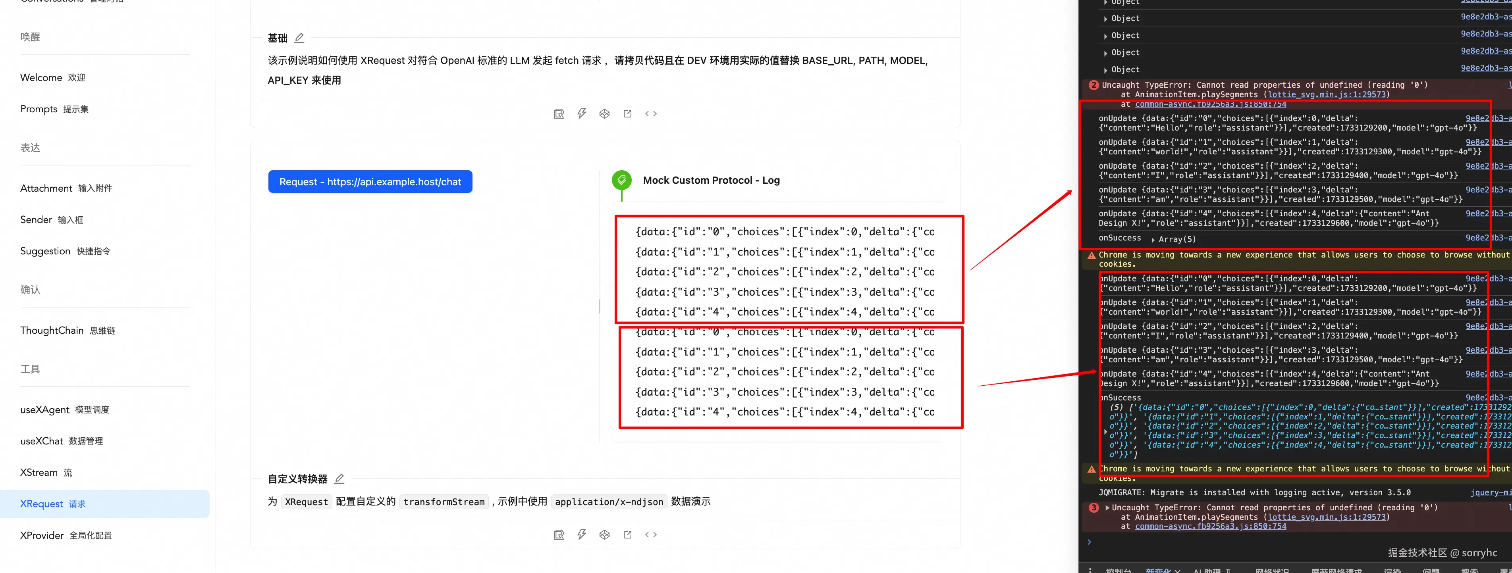Click the edit pencil beside the 基础 heading
This screenshot has width=1512, height=573.
point(299,38)
